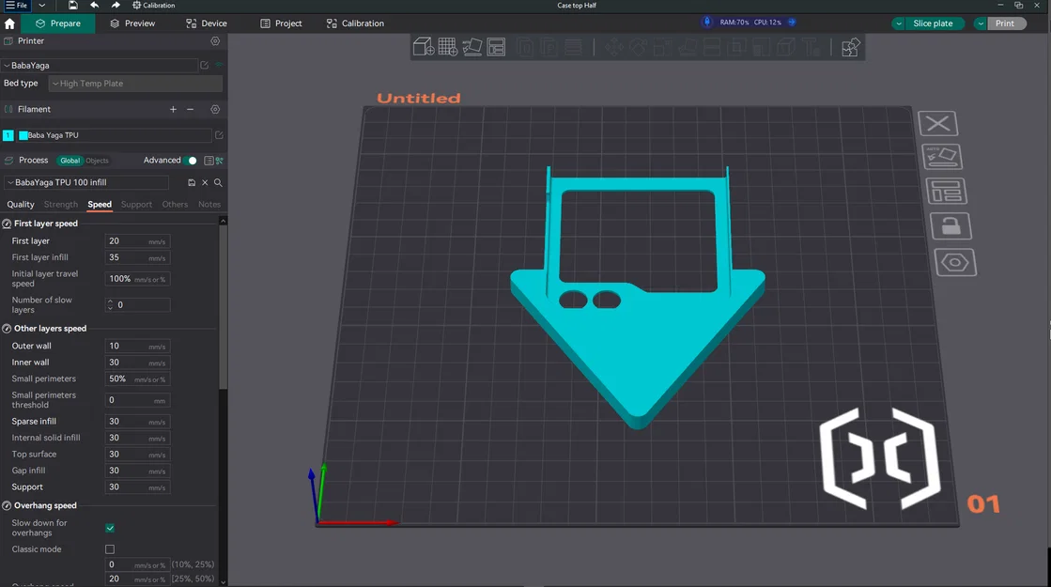Open the Print button dropdown arrow
Screen dimensions: 1051x587
pyautogui.click(x=981, y=23)
